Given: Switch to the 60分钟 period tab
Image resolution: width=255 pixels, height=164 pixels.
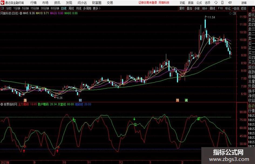Looking at the screenshot, I should tap(55, 8).
